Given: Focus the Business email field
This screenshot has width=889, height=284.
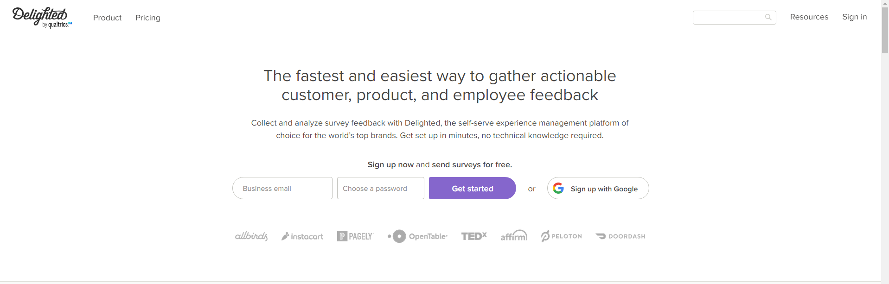Looking at the screenshot, I should point(282,188).
